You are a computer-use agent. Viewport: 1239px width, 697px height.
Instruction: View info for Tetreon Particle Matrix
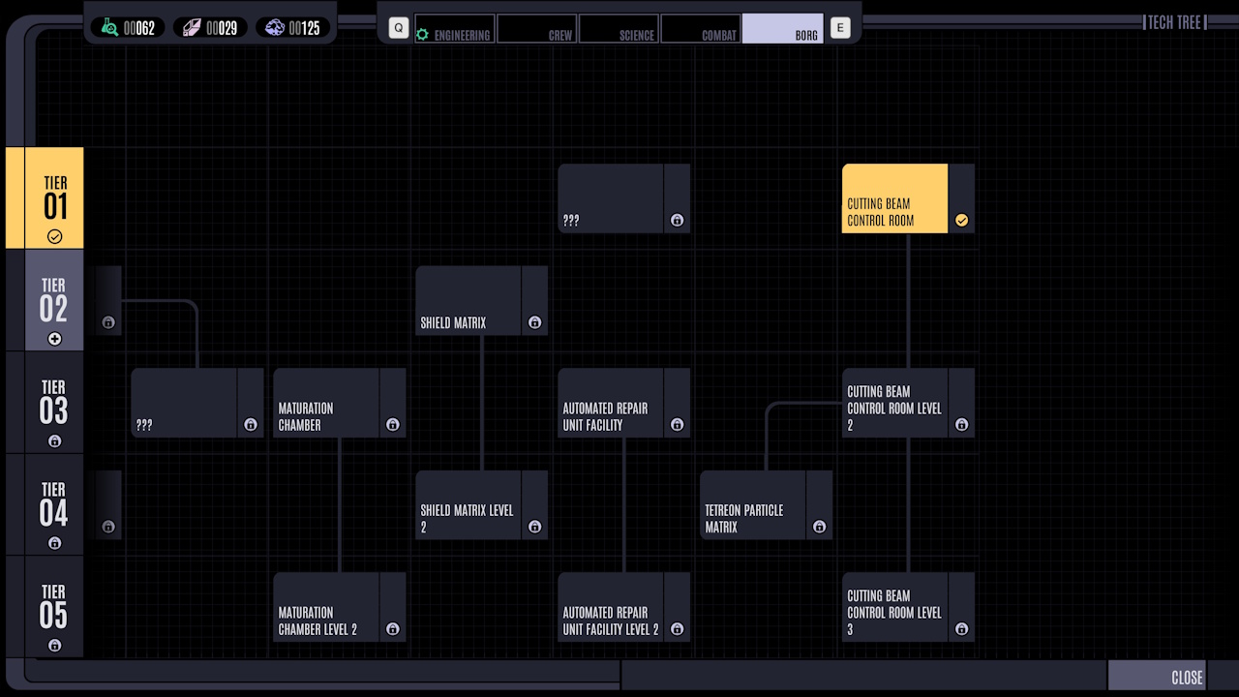click(x=819, y=527)
